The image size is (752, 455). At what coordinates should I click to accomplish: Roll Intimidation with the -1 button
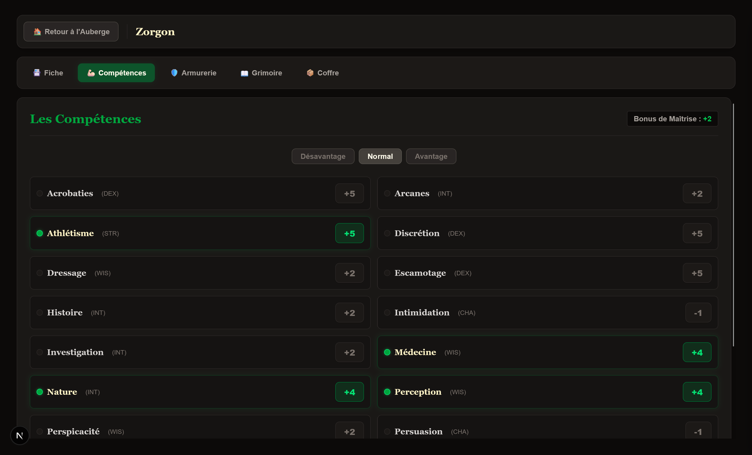[698, 313]
